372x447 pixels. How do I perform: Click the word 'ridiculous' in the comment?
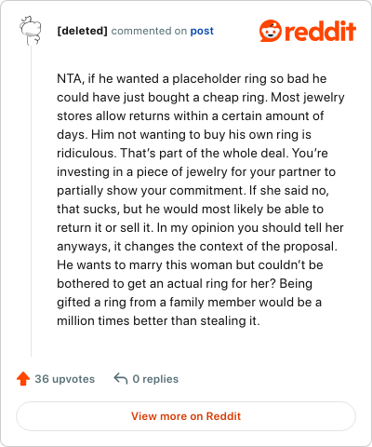86,153
